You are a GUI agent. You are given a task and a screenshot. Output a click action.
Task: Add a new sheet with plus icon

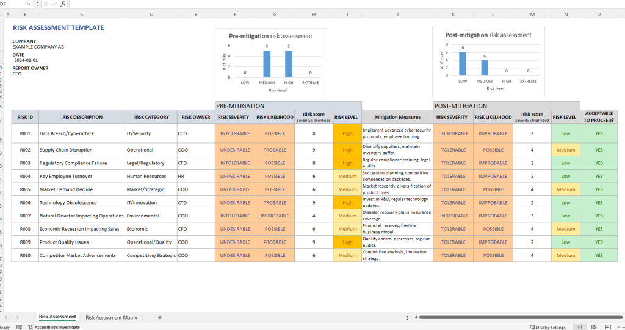click(x=160, y=317)
